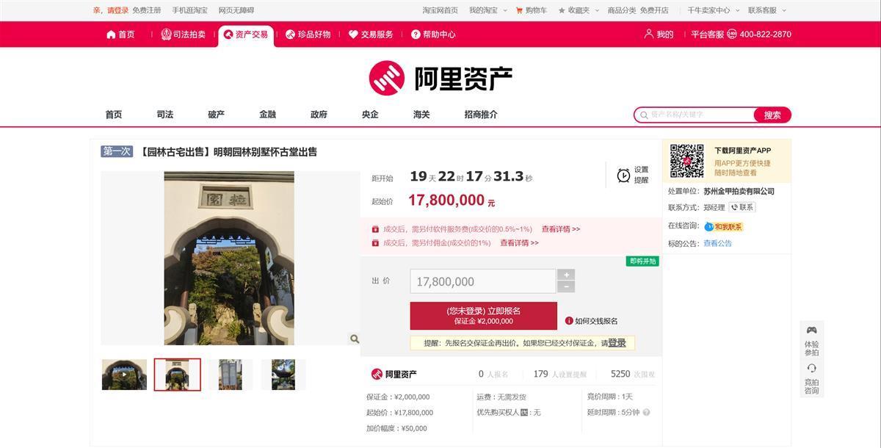Go to 海关 category menu
The height and width of the screenshot is (448, 881).
(422, 115)
